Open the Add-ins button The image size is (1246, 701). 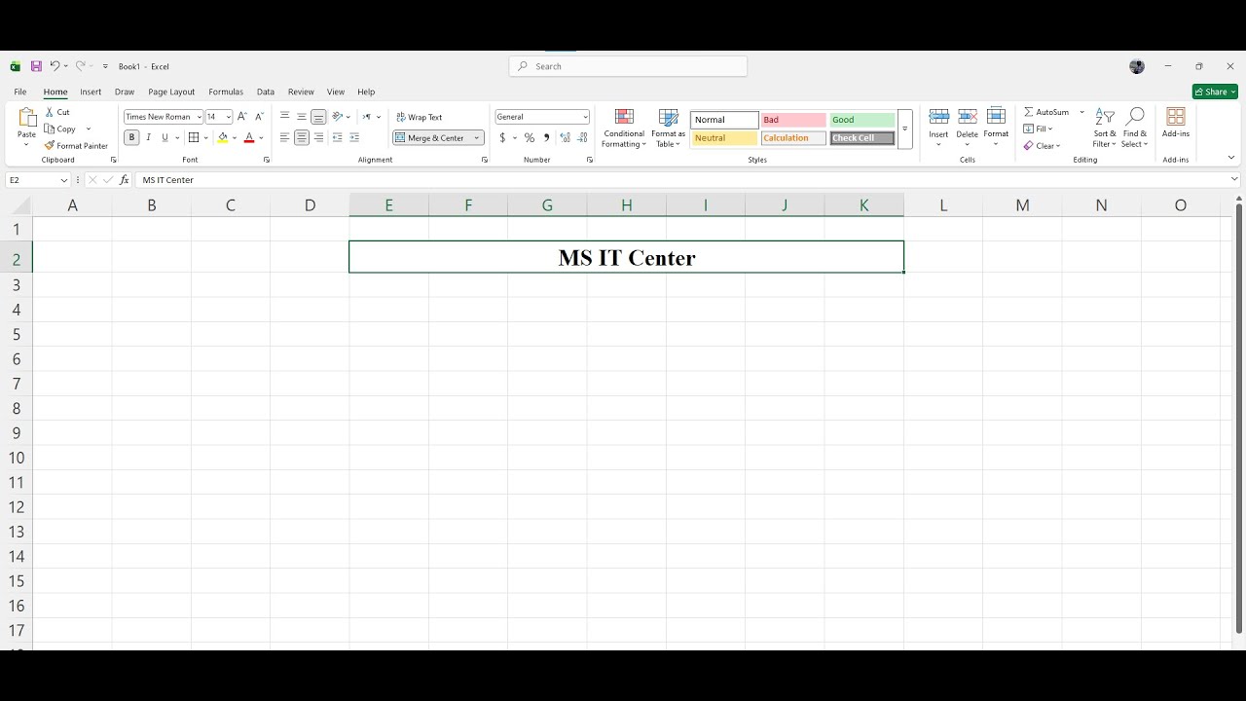pos(1176,123)
